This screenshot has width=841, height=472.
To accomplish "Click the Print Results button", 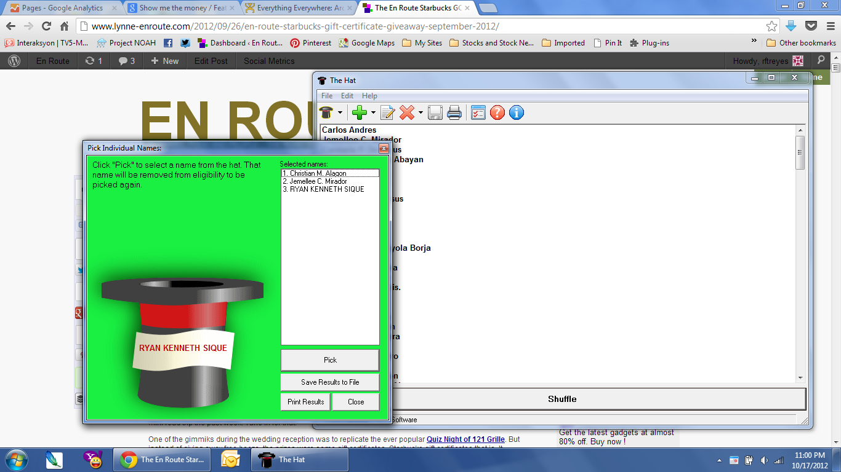I will 305,402.
